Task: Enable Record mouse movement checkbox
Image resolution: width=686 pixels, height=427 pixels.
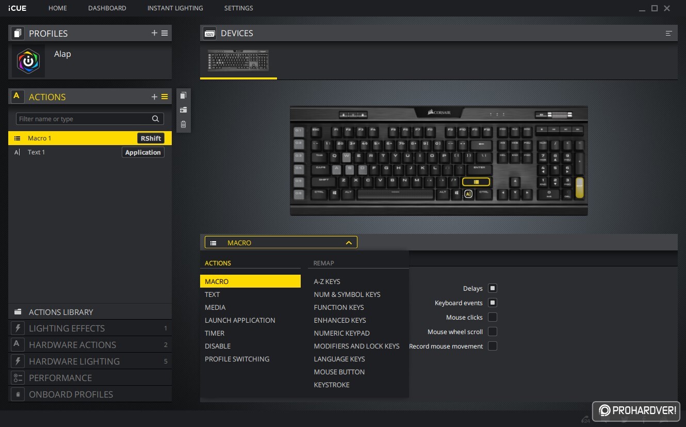Action: point(493,346)
